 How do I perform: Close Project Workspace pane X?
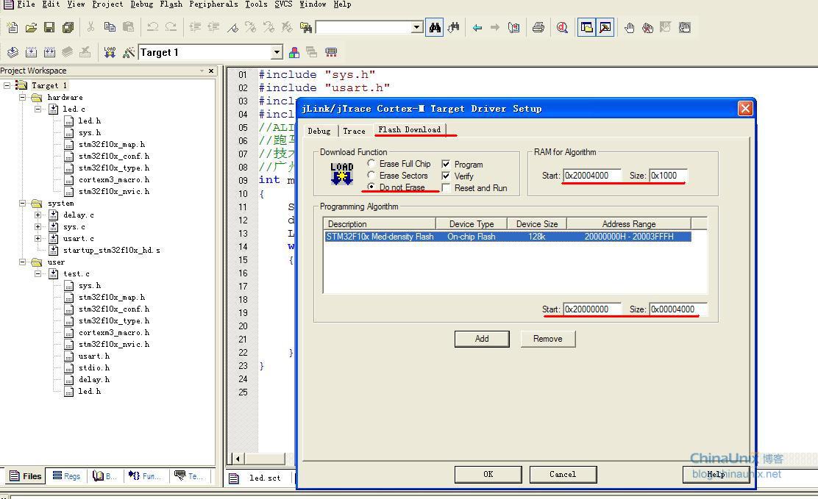pyautogui.click(x=211, y=71)
